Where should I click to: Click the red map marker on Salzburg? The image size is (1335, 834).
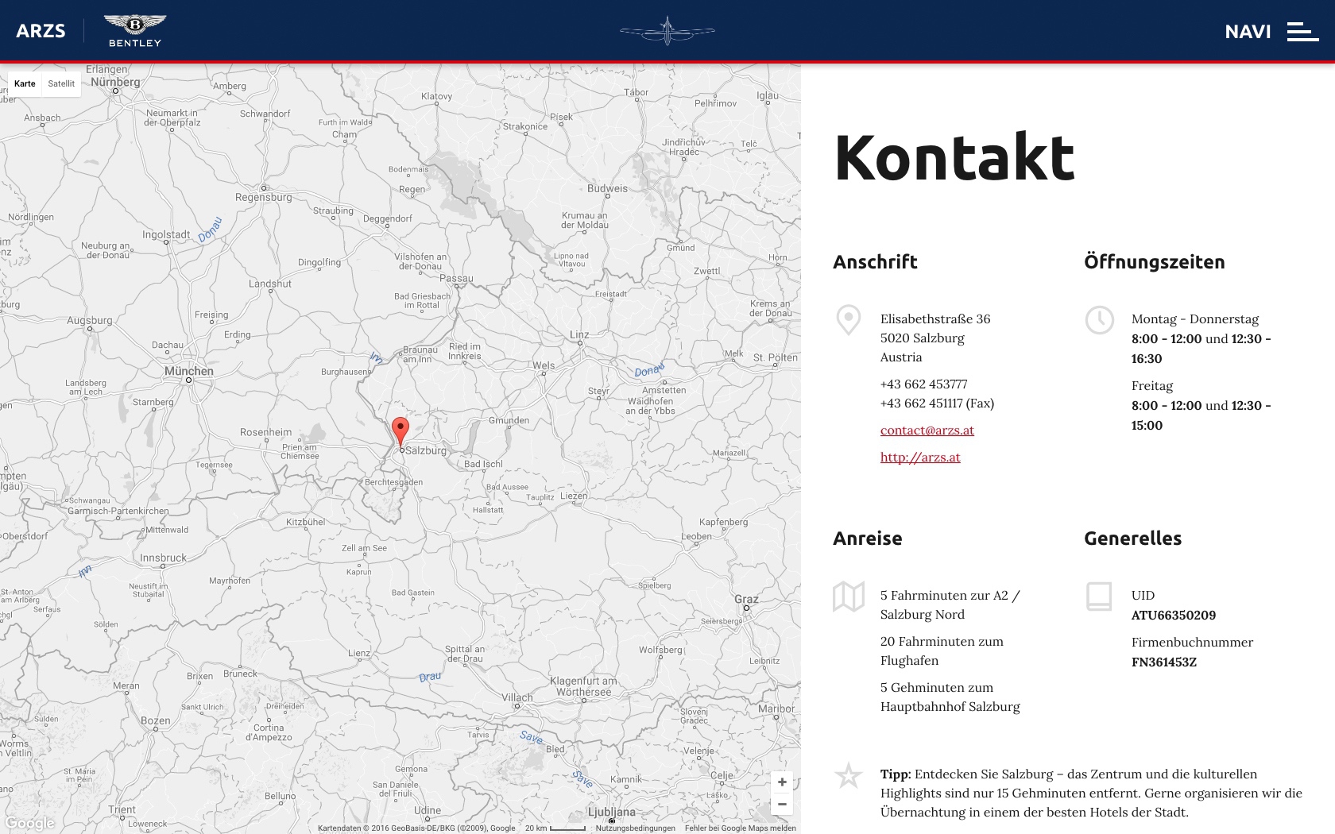pyautogui.click(x=400, y=432)
